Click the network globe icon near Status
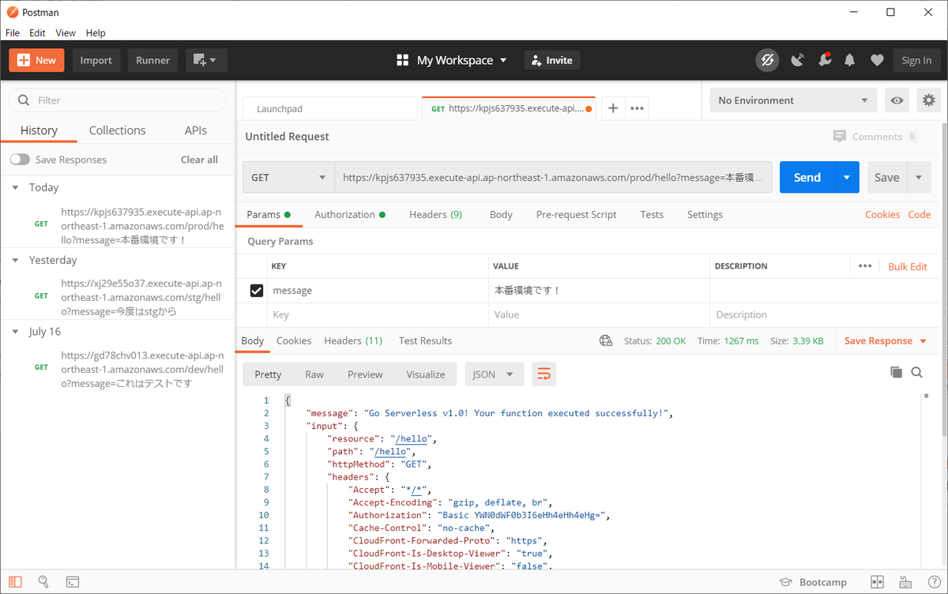The width and height of the screenshot is (948, 594). point(606,340)
